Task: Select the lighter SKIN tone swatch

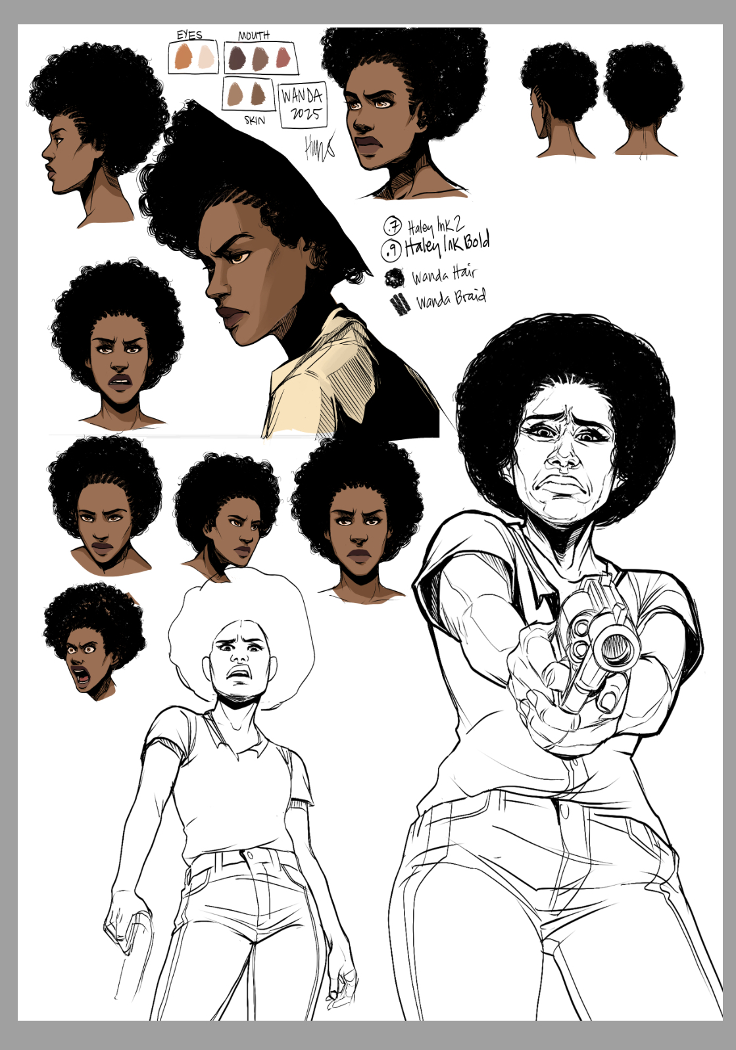Action: (235, 95)
